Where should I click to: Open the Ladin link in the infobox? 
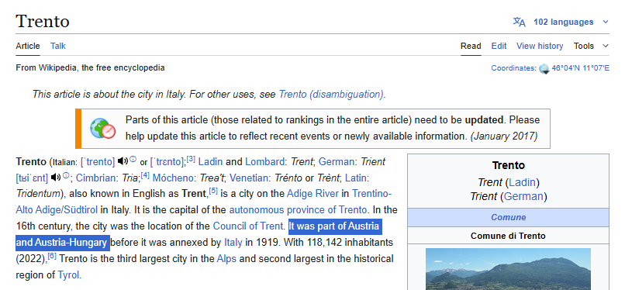pos(522,183)
